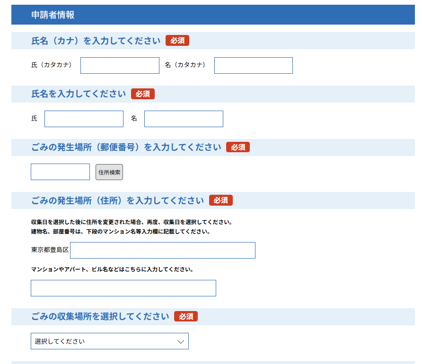
Task: Click the 東京都豊島区 address prefix label
Action: pos(50,250)
